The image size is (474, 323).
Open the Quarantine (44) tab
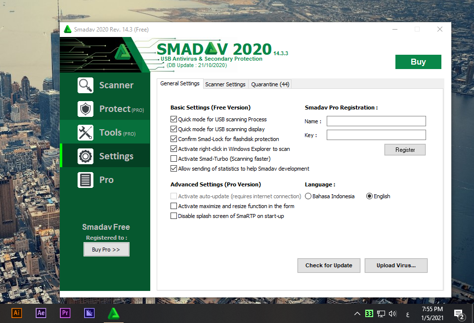pos(270,84)
